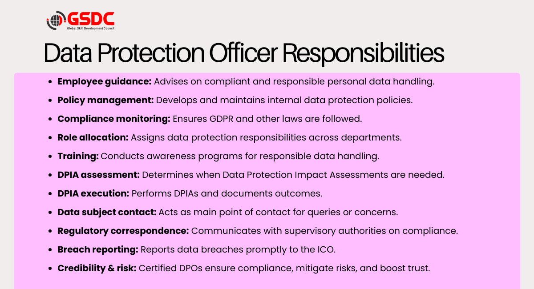
Task: Select the Training bold label
Action: 78,156
